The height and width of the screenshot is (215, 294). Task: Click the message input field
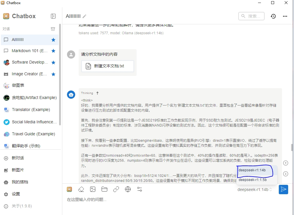pos(170,200)
